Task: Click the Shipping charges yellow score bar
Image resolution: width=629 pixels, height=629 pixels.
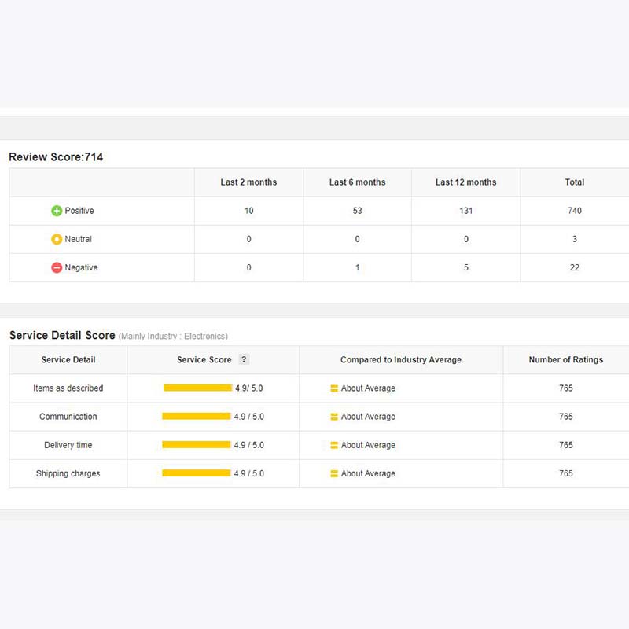Action: click(196, 473)
